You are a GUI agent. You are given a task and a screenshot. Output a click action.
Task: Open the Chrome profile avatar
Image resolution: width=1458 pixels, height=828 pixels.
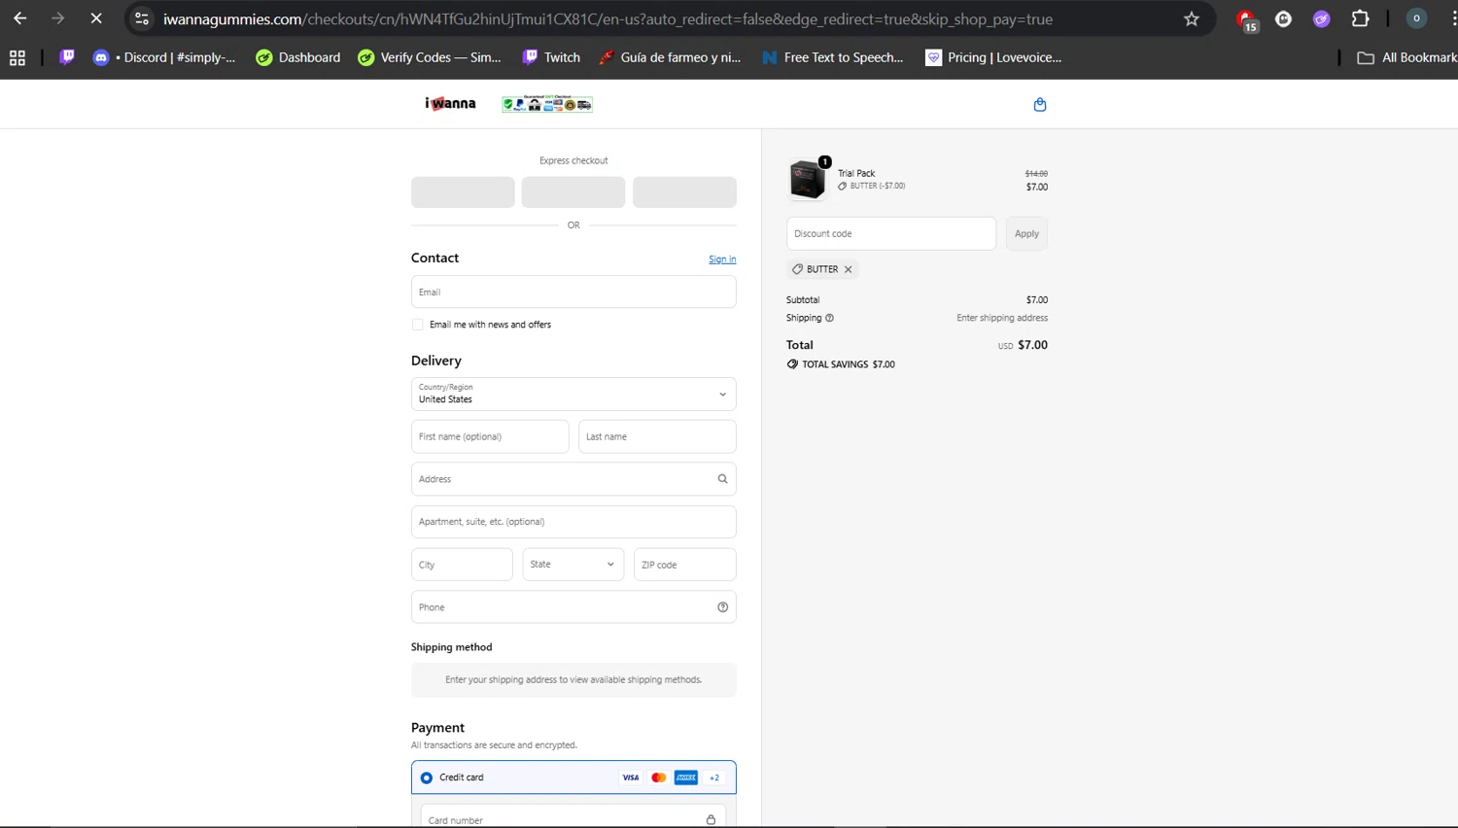pyautogui.click(x=1416, y=18)
